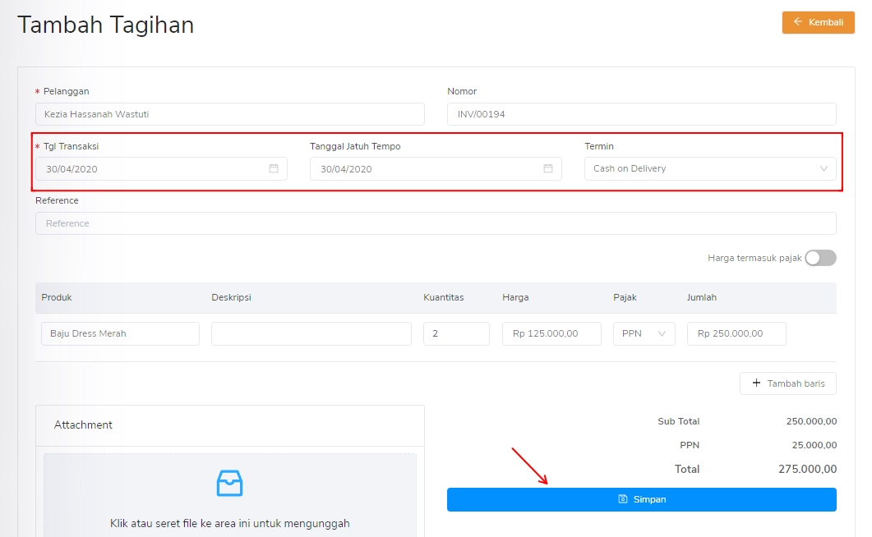
Task: Open the Tanggal Jatuh Tempo calendar icon
Action: [548, 168]
